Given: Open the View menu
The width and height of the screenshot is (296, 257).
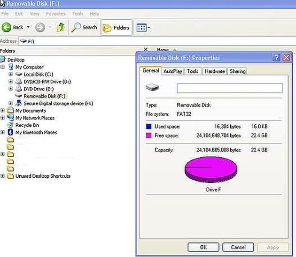Looking at the screenshot, I should pos(35,14).
